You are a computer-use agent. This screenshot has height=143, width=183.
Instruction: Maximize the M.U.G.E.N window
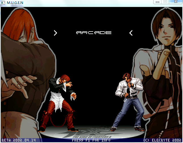pyautogui.click(x=165, y=2)
